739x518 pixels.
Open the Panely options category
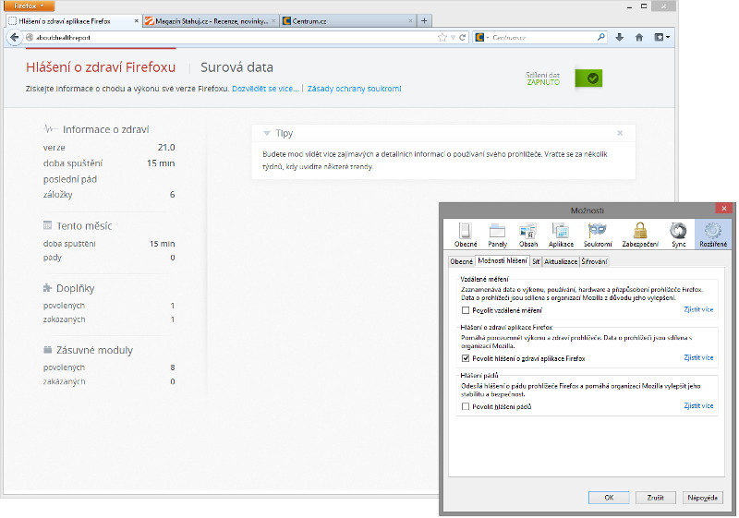pos(497,235)
